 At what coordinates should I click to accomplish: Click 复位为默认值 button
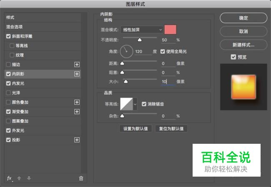[x=171, y=129]
